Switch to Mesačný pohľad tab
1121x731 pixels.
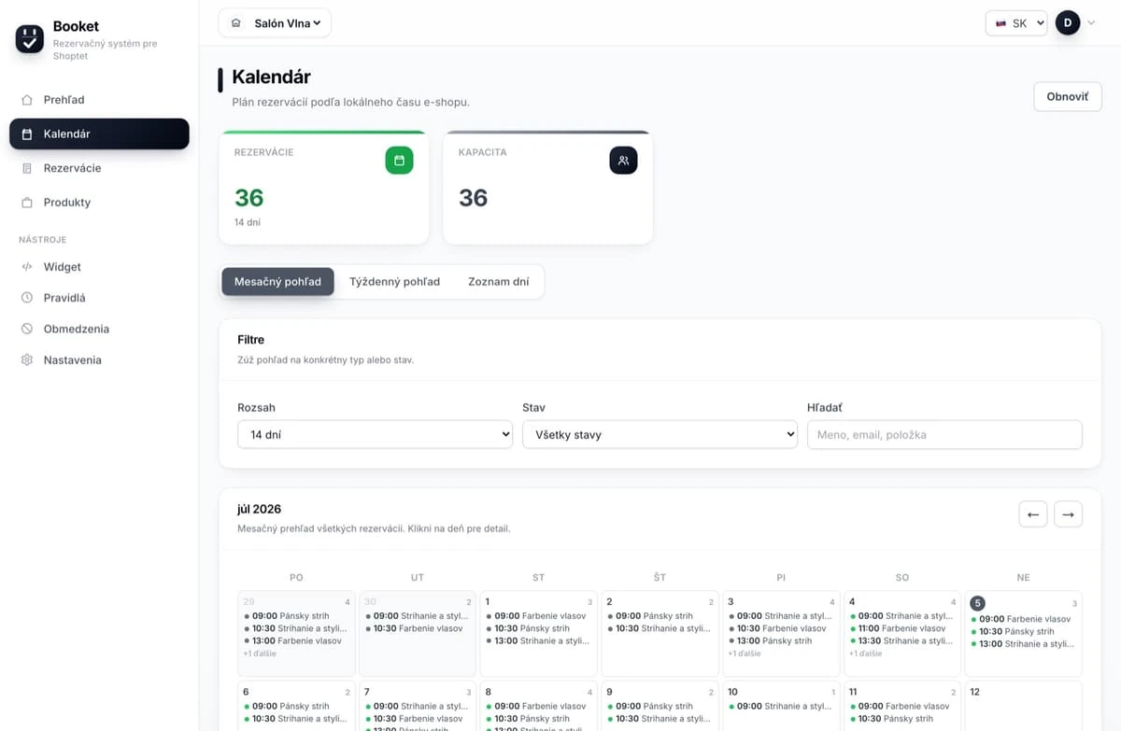pos(277,282)
